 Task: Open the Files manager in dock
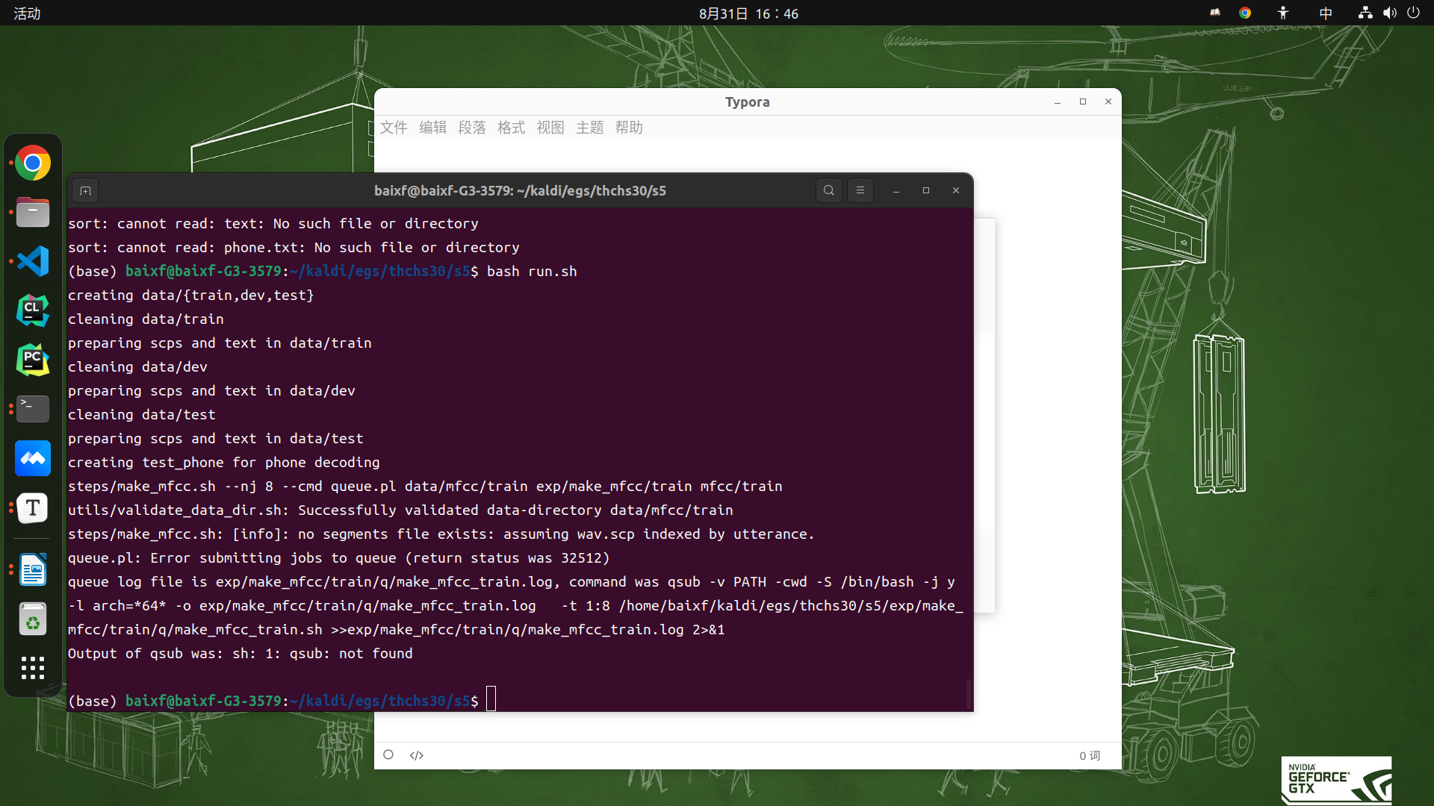point(33,213)
